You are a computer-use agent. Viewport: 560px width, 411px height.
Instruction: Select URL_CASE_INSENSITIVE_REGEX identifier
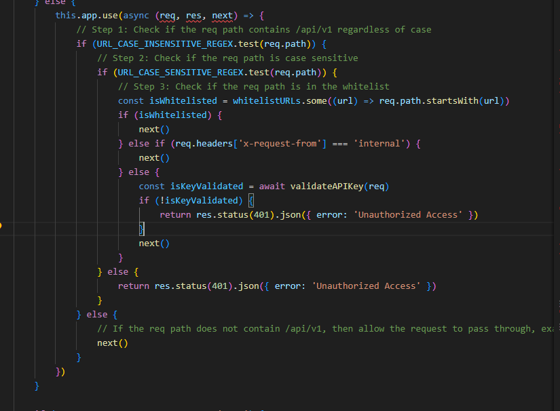[165, 44]
